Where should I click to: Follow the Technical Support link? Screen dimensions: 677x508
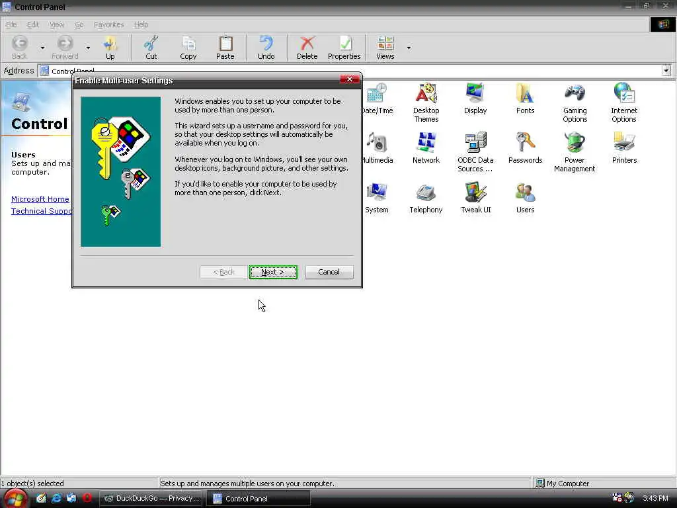[x=42, y=211]
